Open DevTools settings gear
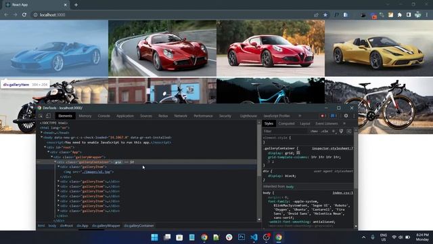 click(346, 116)
